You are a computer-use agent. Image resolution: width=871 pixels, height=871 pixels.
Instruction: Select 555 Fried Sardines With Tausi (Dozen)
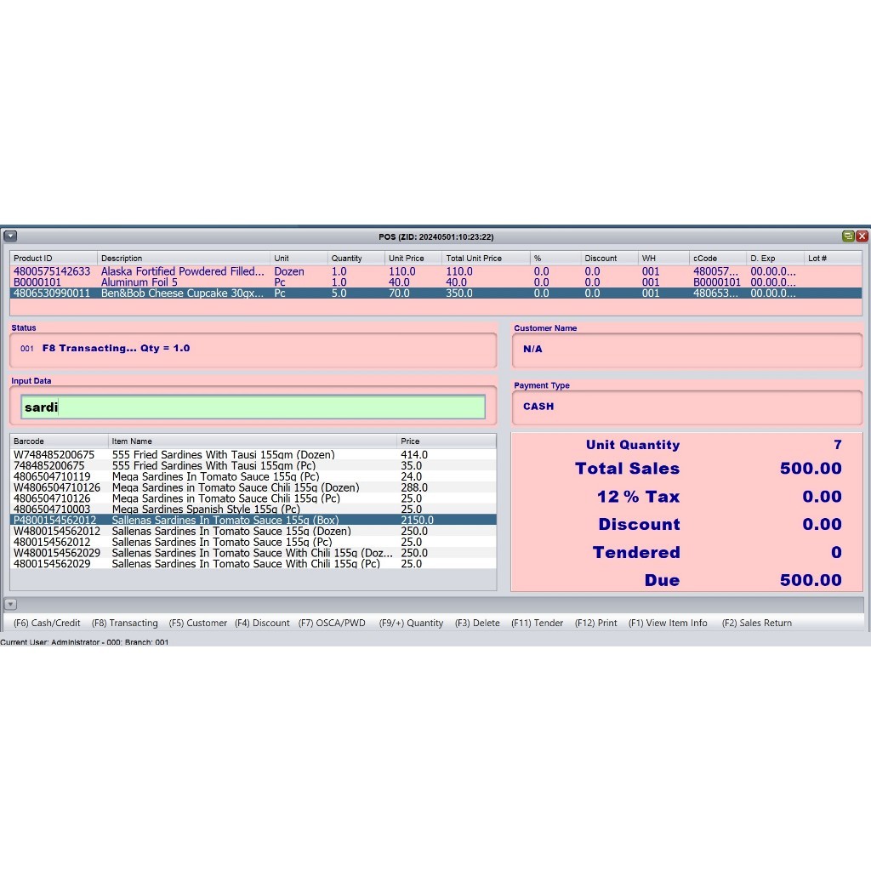tap(253, 455)
